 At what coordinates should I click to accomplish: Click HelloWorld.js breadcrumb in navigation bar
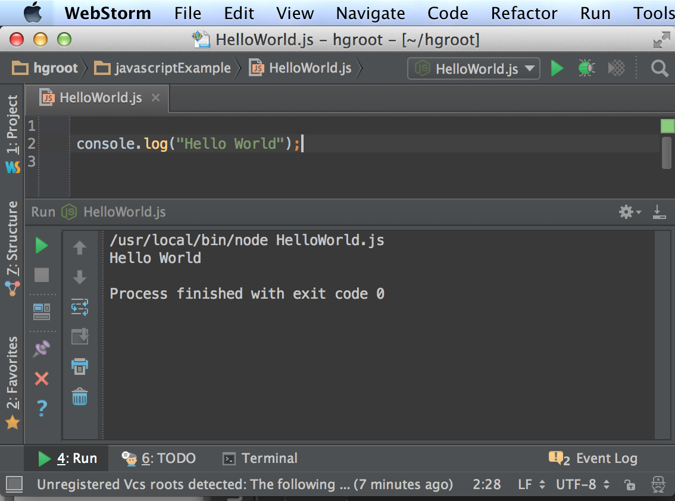tap(301, 68)
